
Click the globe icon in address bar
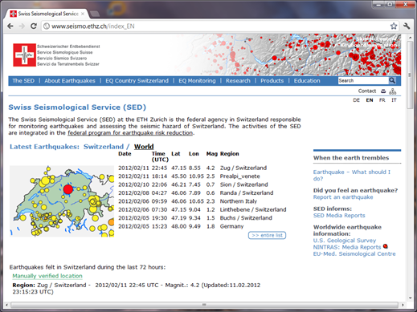coord(47,26)
